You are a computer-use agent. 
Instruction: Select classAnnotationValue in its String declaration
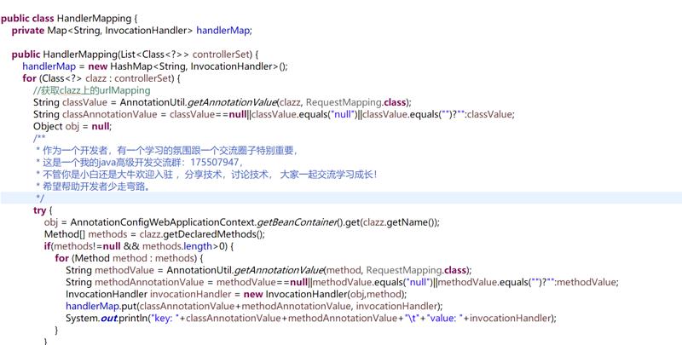coord(110,115)
